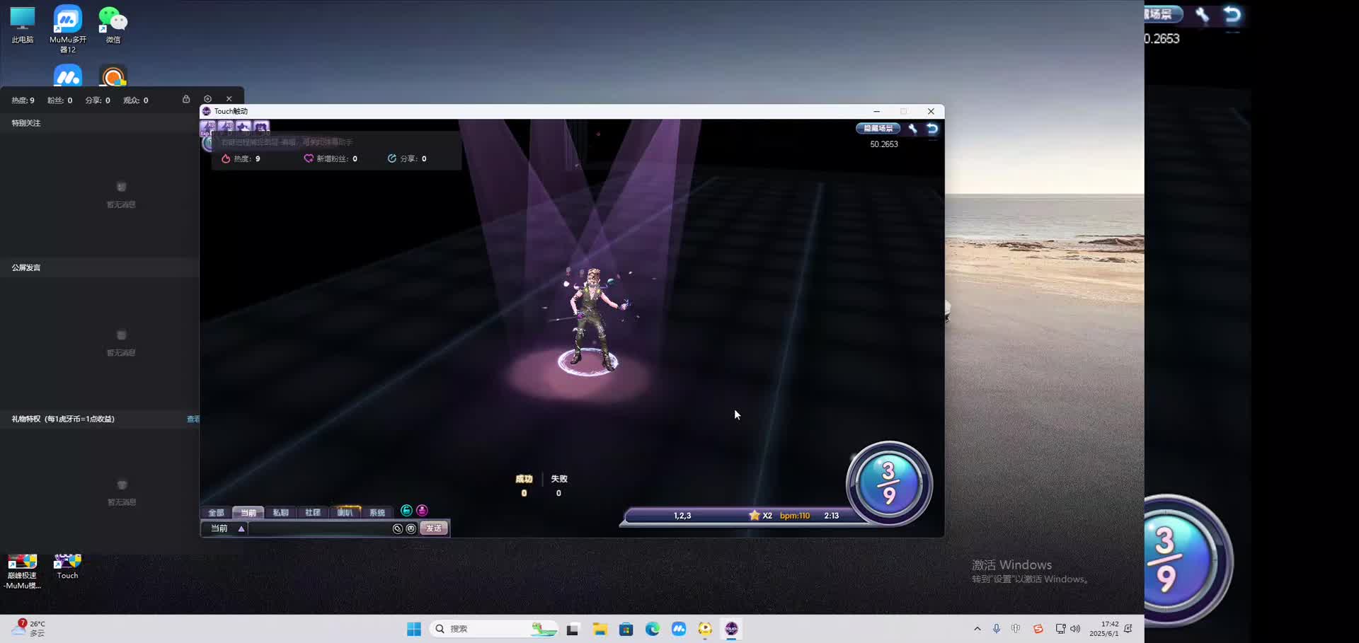This screenshot has width=1359, height=643.
Task: Select the 系统 chat tab
Action: point(377,513)
